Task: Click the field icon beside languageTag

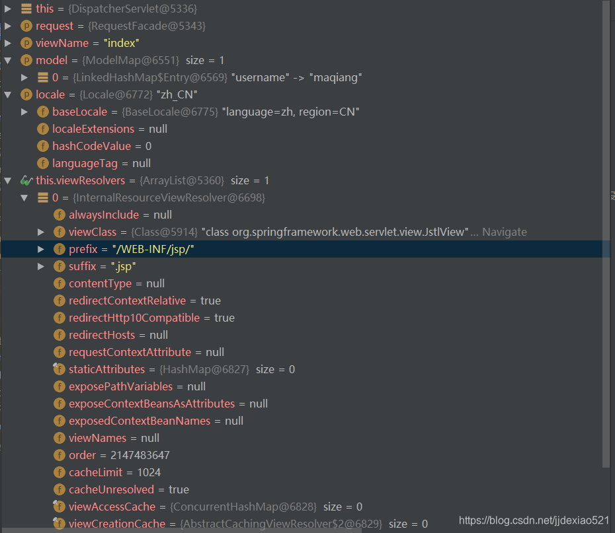Action: [43, 163]
